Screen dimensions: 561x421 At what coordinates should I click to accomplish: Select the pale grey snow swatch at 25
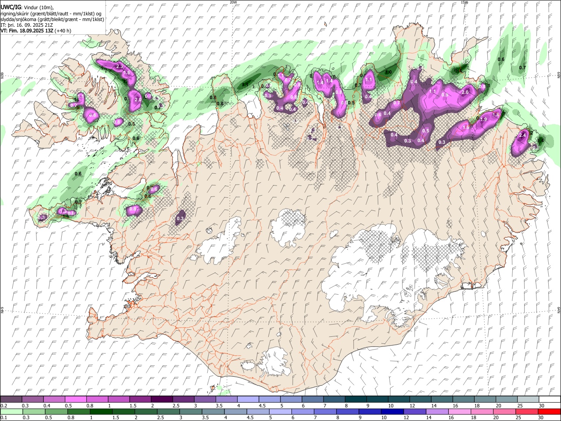tap(527, 400)
